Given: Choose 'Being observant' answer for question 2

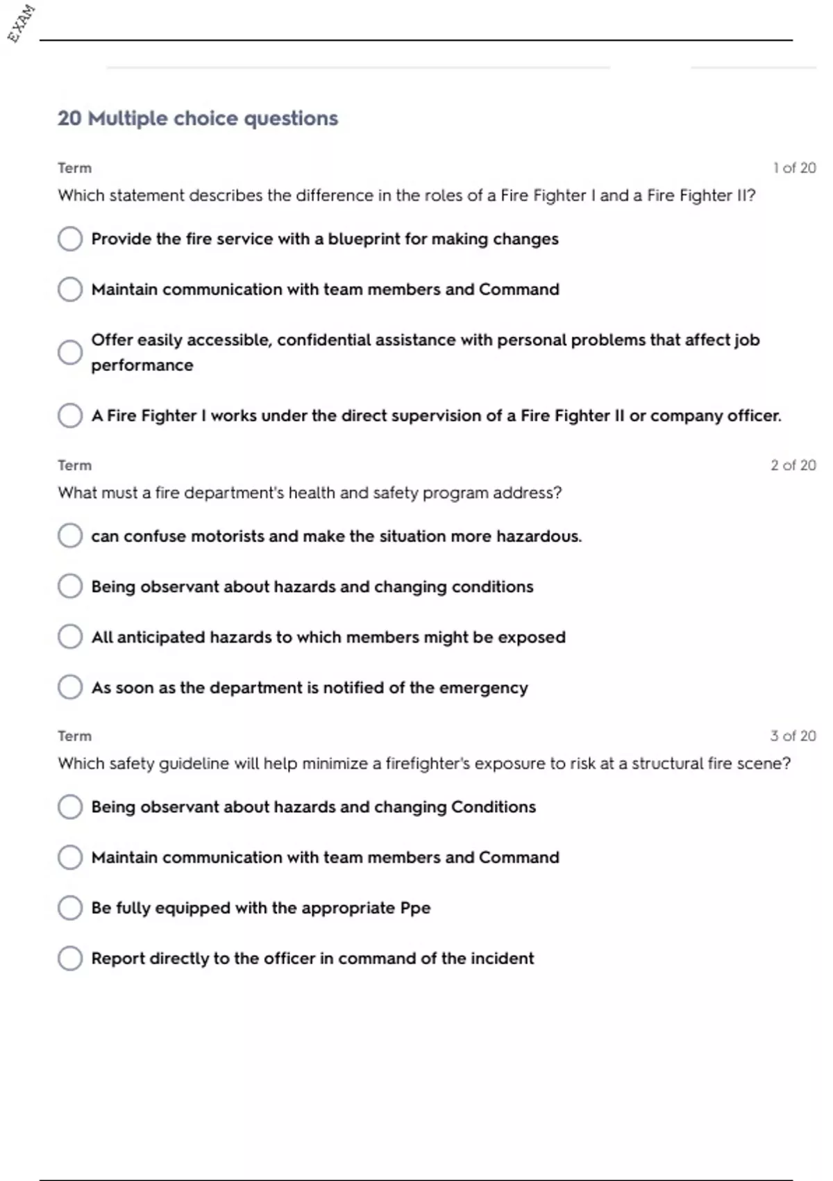Looking at the screenshot, I should [70, 586].
